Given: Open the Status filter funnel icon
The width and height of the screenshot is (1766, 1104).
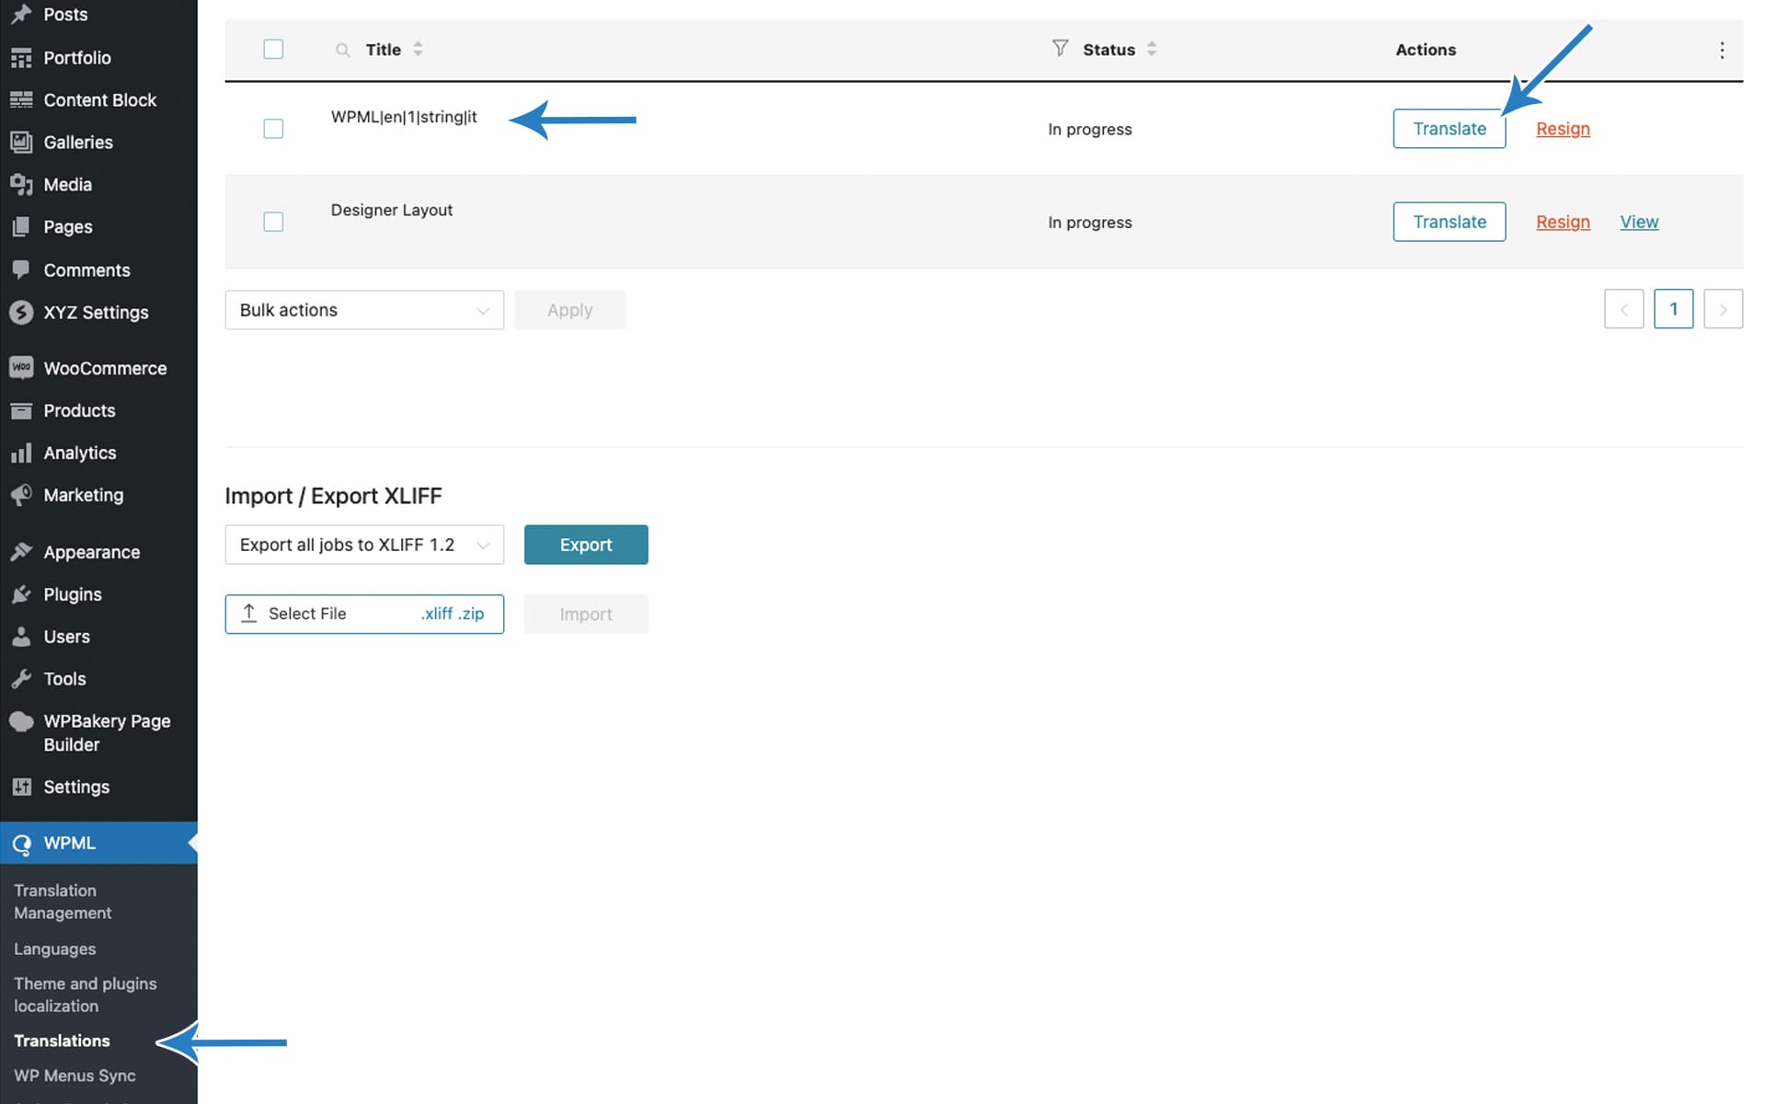Looking at the screenshot, I should [1060, 48].
